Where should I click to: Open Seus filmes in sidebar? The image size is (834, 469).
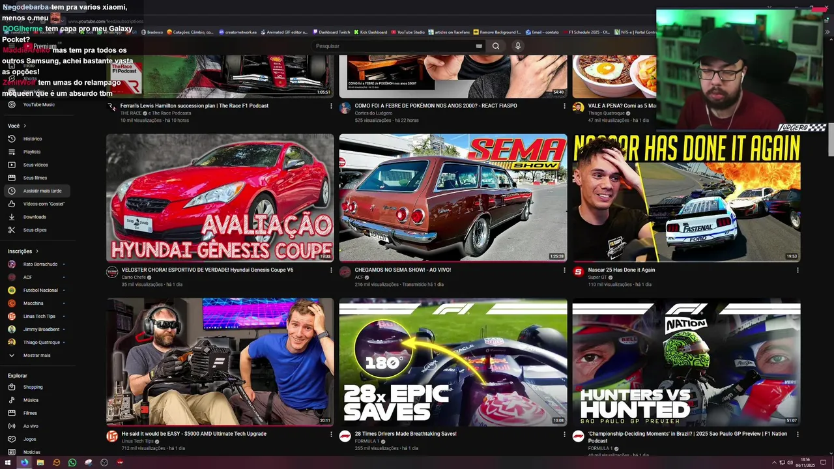[35, 178]
